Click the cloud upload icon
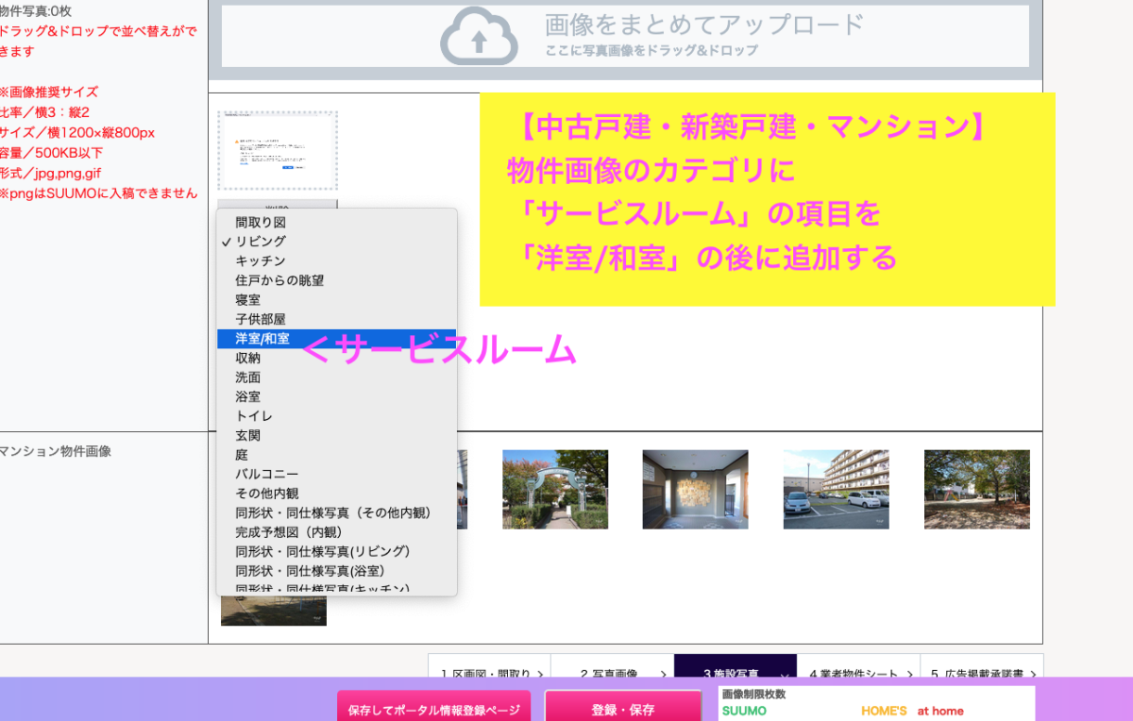Image resolution: width=1133 pixels, height=721 pixels. [x=479, y=37]
